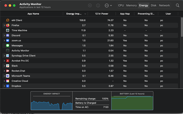Click the stop process X icon

pos(90,6)
